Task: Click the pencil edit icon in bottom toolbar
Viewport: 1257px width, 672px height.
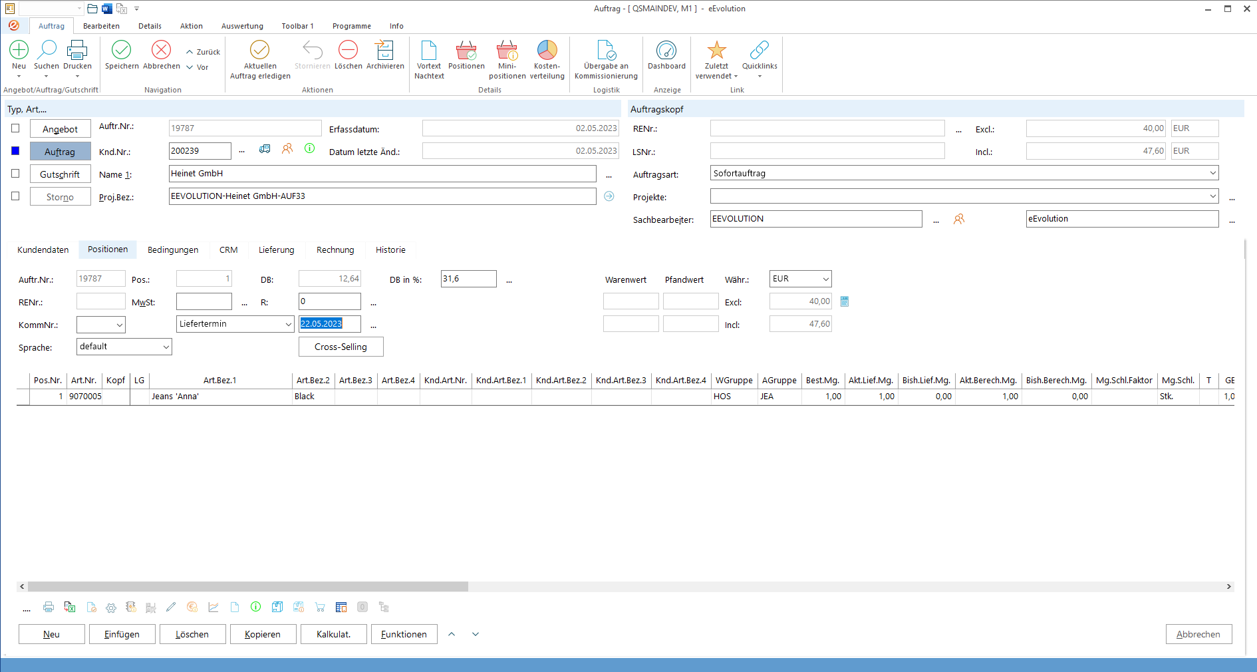Action: [x=171, y=607]
